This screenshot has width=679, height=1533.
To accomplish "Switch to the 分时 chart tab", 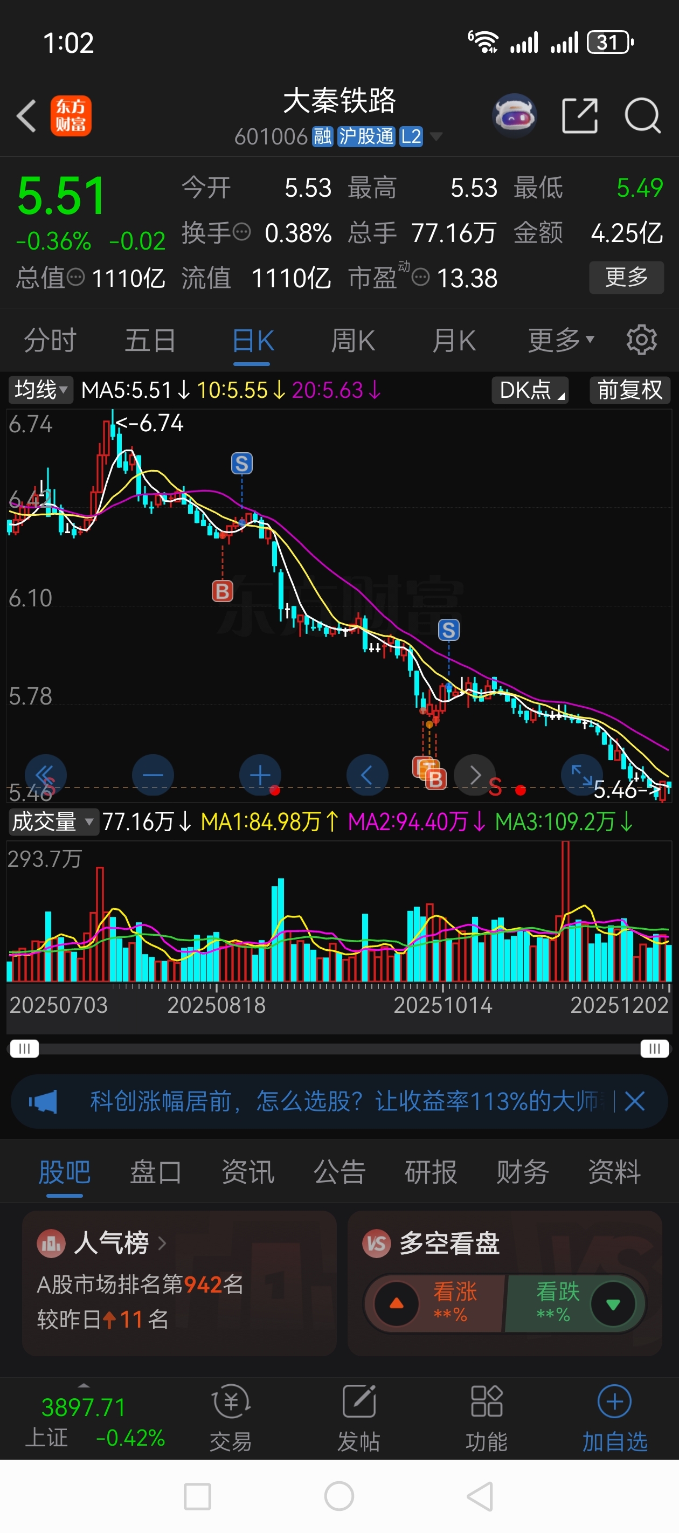I will (x=50, y=341).
